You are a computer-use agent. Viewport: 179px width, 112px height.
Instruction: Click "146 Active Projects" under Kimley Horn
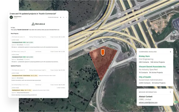click(x=158, y=62)
